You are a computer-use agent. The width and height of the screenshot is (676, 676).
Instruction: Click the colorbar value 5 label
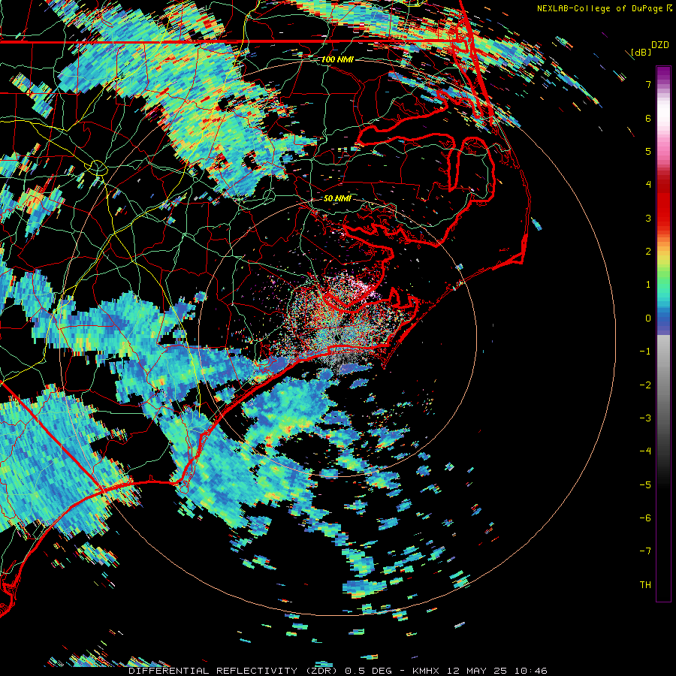point(648,151)
